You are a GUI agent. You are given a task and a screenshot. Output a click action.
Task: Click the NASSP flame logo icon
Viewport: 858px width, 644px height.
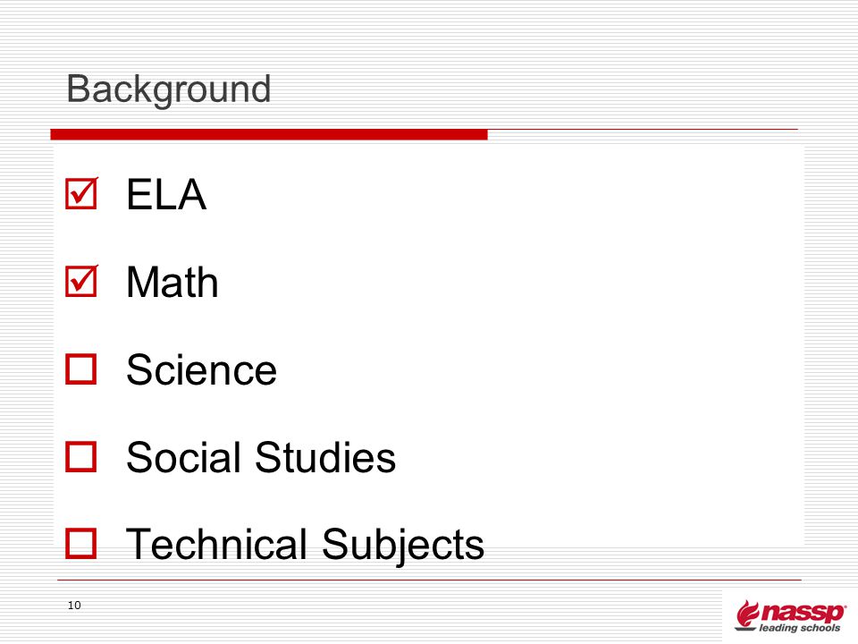[x=747, y=615]
